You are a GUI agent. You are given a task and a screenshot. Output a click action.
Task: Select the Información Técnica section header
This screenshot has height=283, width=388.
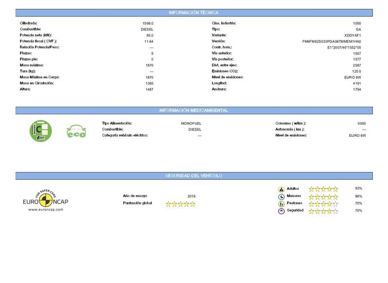pos(194,13)
